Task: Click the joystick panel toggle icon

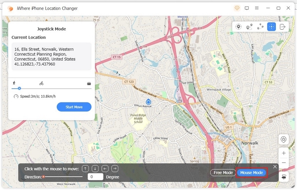Action: click(x=284, y=177)
